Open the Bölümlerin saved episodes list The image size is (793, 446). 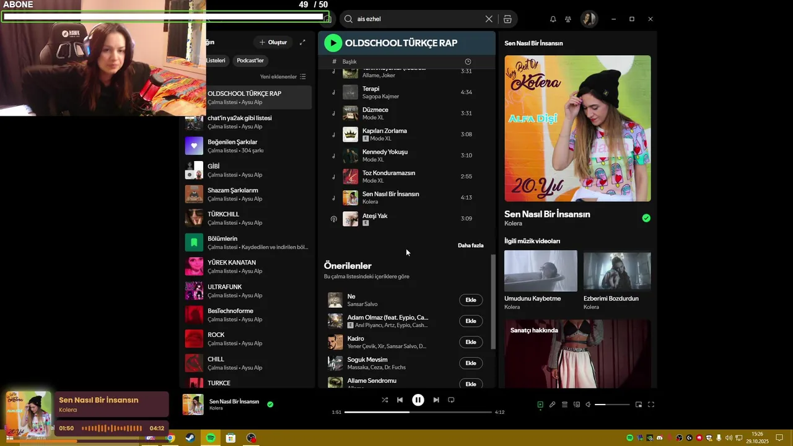point(247,242)
